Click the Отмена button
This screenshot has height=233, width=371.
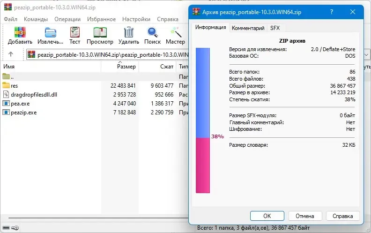[305, 216]
